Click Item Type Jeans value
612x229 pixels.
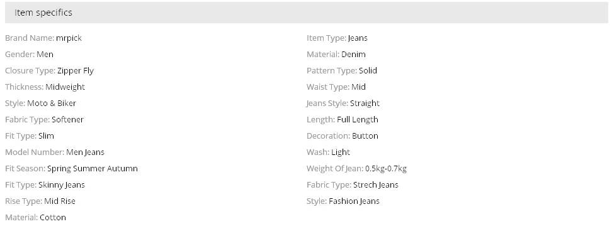358,38
